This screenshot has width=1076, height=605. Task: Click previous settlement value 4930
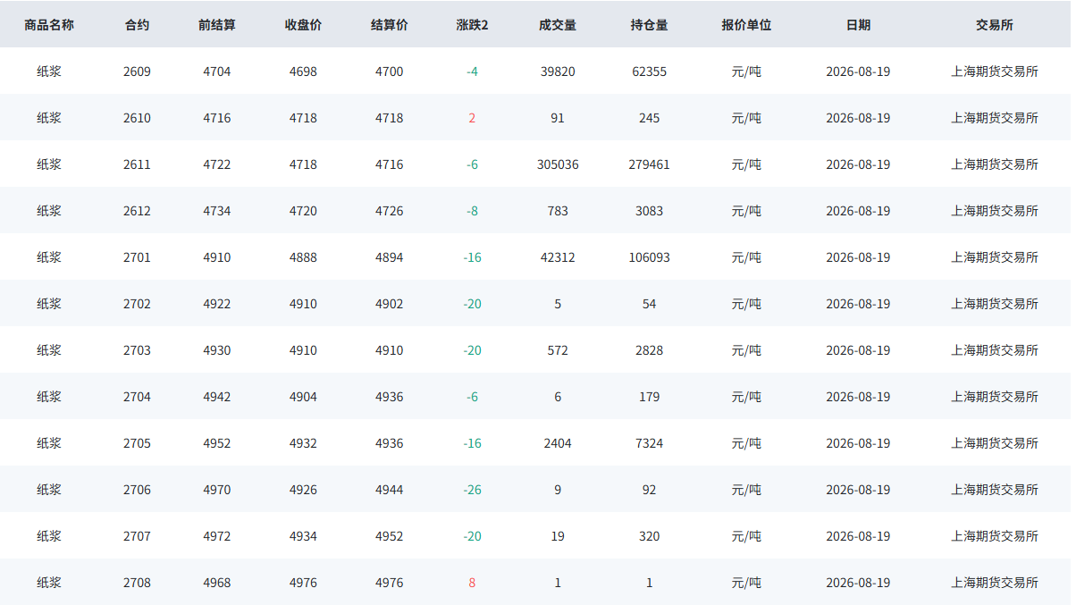coord(217,350)
